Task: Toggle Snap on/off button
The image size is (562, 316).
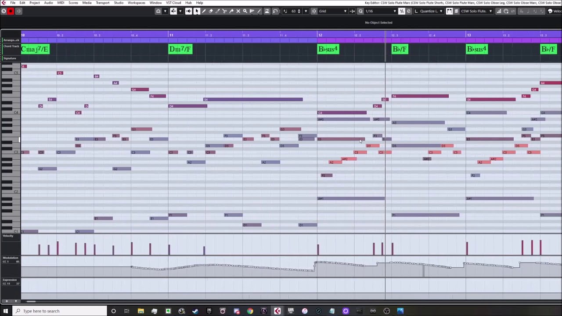Action: pos(313,11)
